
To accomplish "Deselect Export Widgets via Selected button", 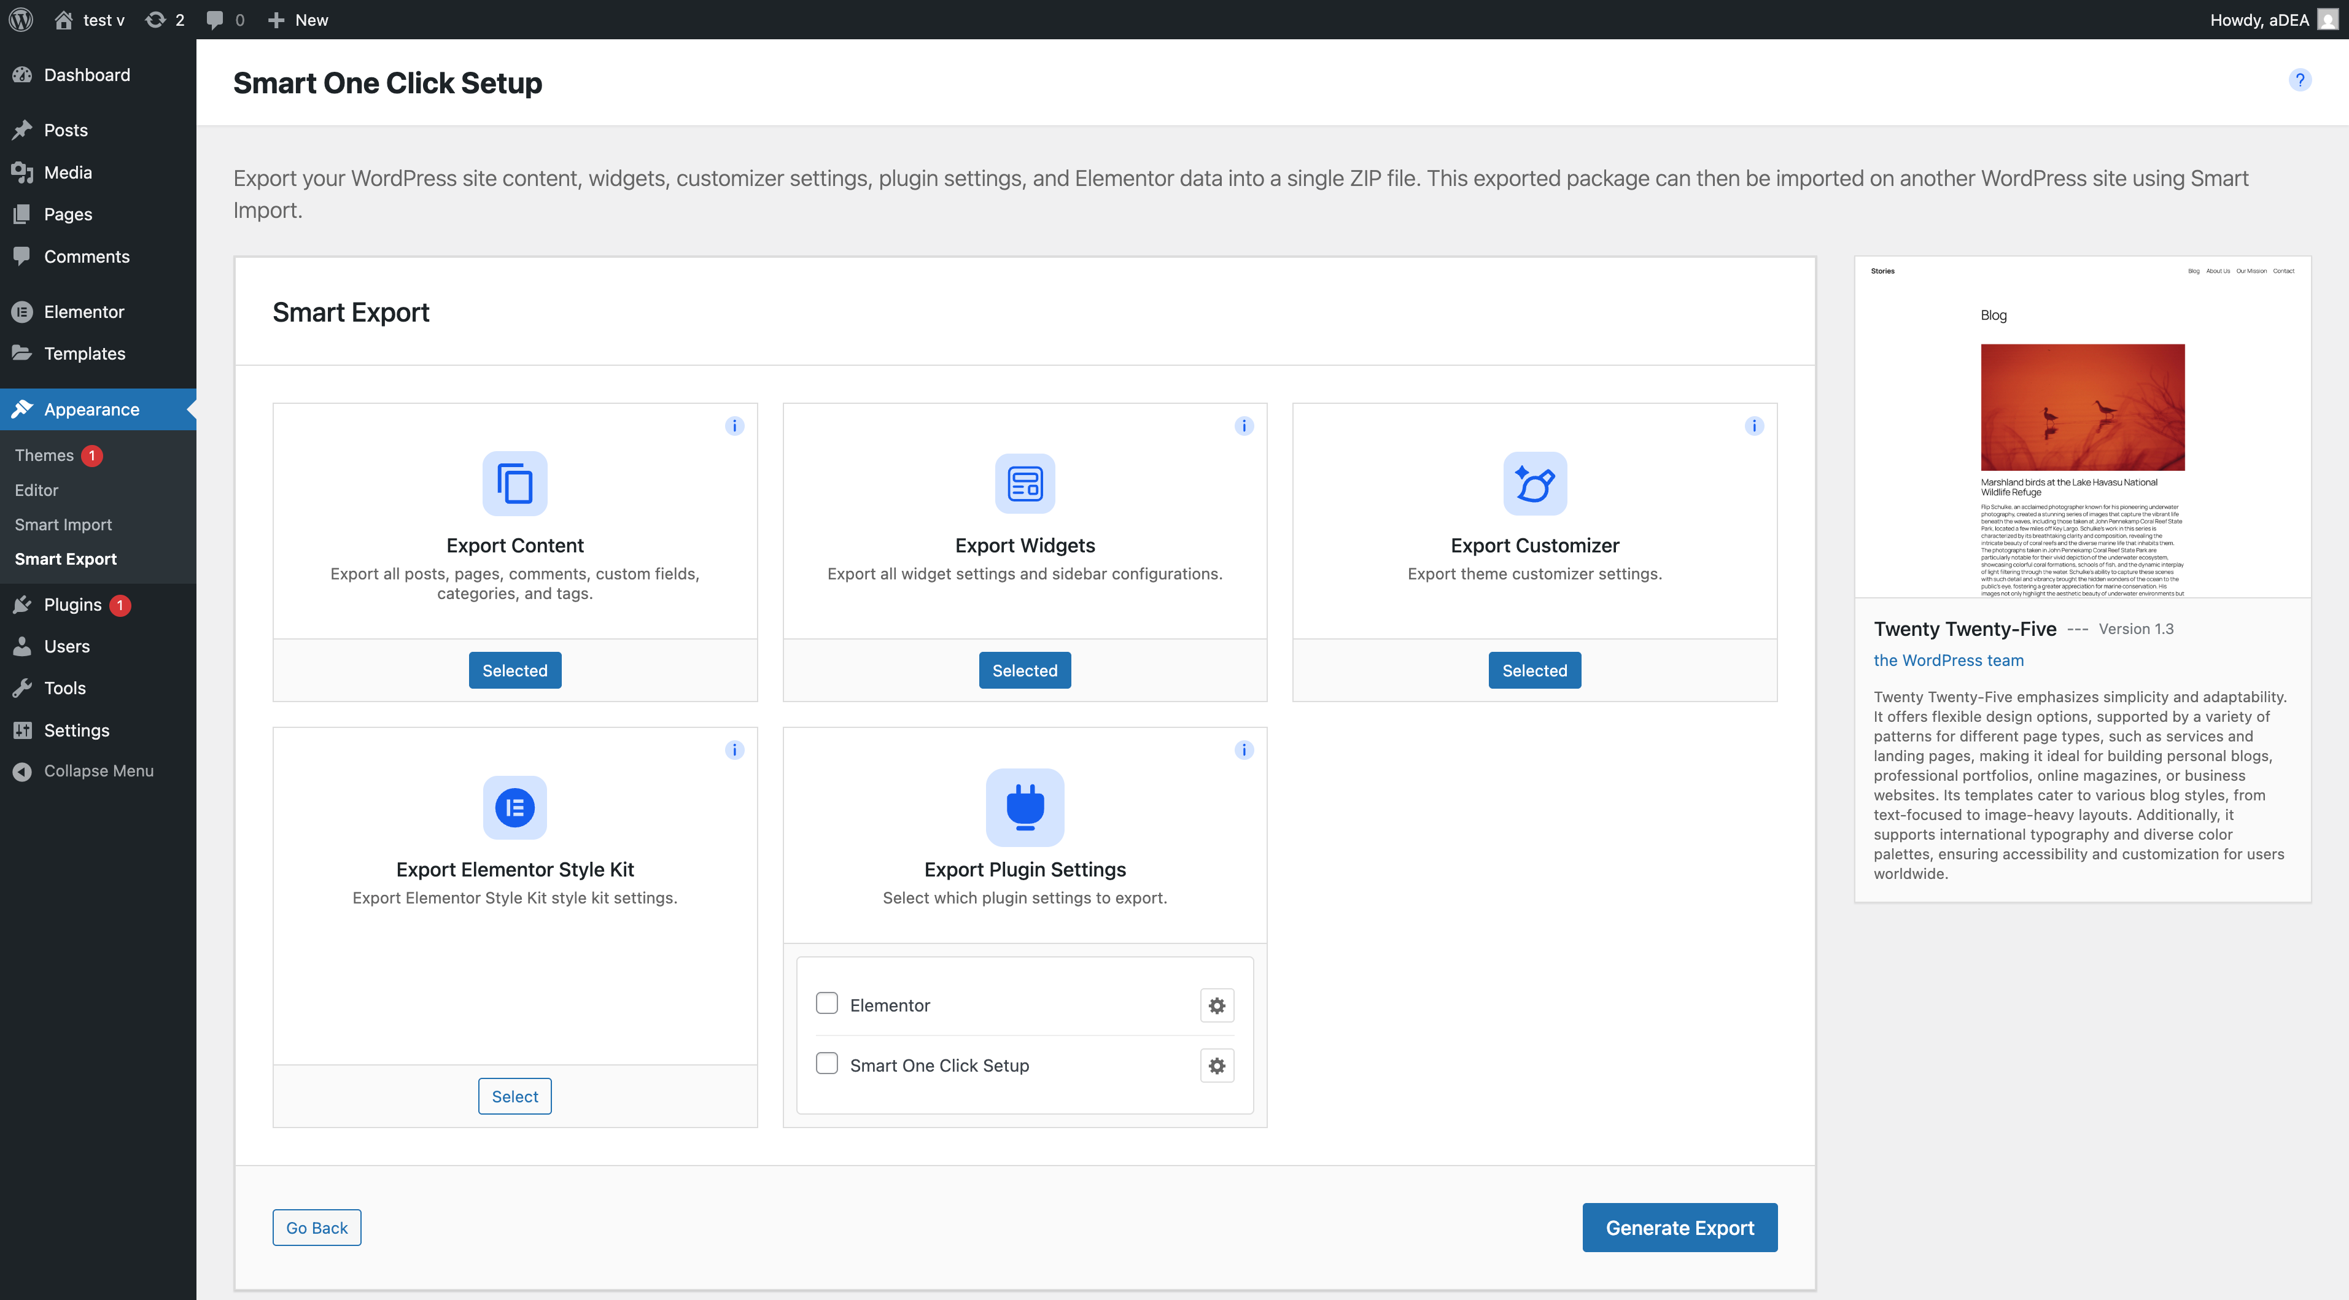I will [1024, 670].
